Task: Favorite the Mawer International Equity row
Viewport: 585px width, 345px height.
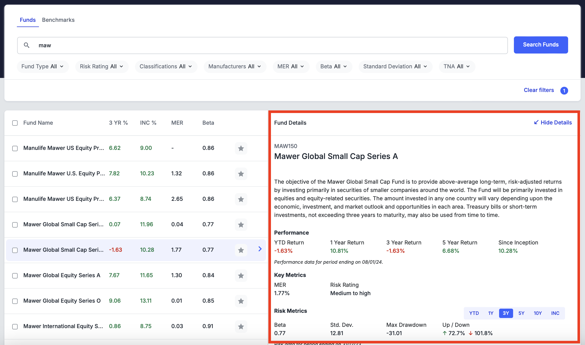Action: click(x=241, y=326)
